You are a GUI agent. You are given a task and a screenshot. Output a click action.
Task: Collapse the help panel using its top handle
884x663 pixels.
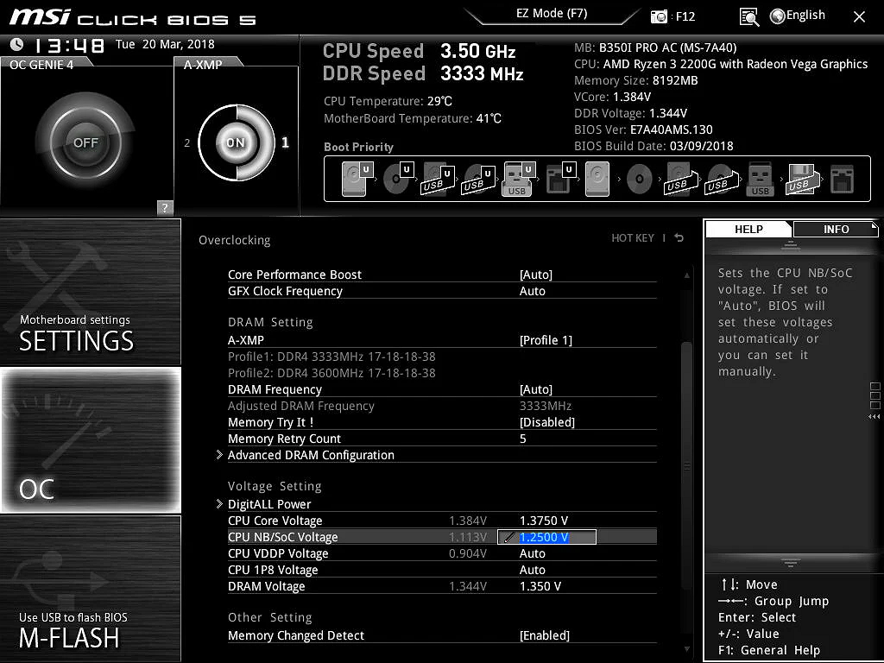791,245
